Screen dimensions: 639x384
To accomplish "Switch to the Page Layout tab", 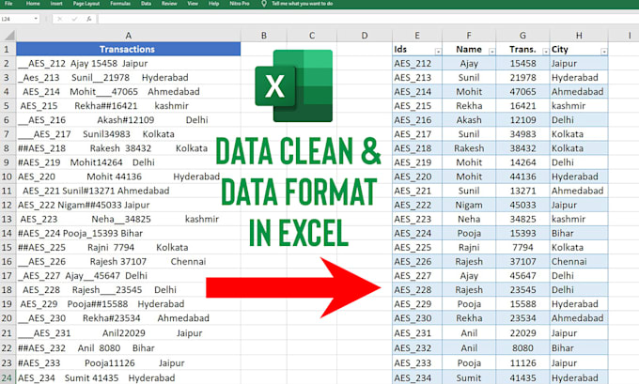I will click(x=86, y=3).
